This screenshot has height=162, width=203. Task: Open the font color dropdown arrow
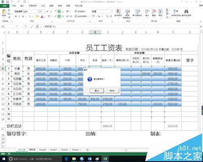pos(45,16)
